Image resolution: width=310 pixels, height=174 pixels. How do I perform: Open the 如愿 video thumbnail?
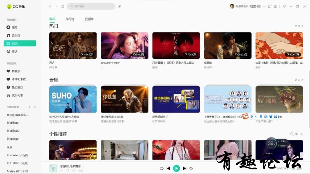point(279,45)
